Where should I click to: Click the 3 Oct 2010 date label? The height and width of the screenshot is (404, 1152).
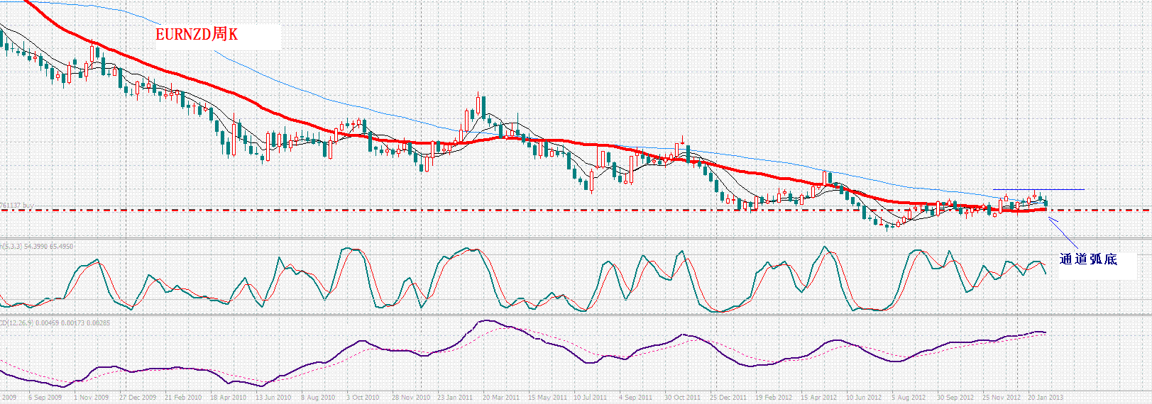point(363,398)
